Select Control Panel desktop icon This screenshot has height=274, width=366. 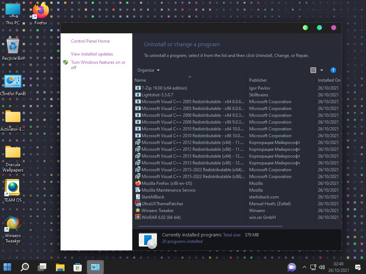coord(13,85)
